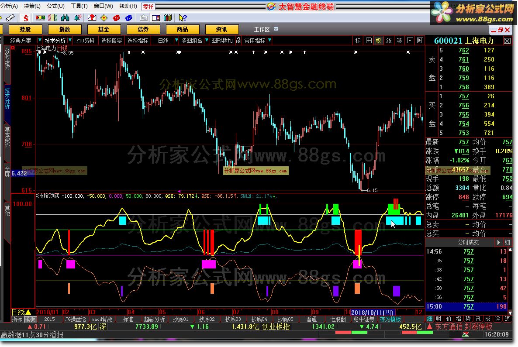Open the binoculars search tool
The height and width of the screenshot is (347, 518).
(x=65, y=17)
